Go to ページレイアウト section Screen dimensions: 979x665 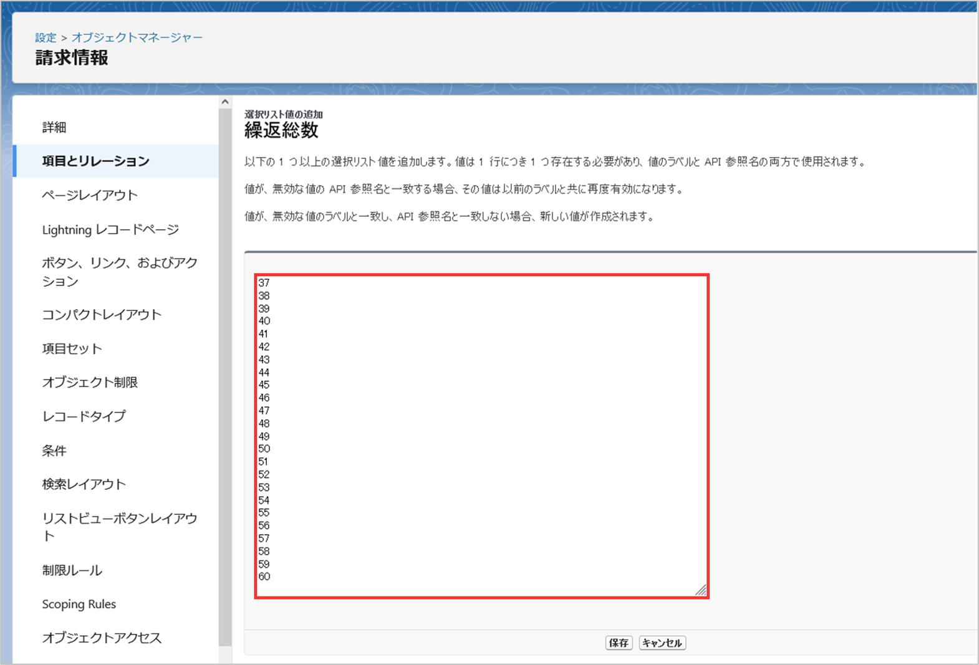point(90,195)
